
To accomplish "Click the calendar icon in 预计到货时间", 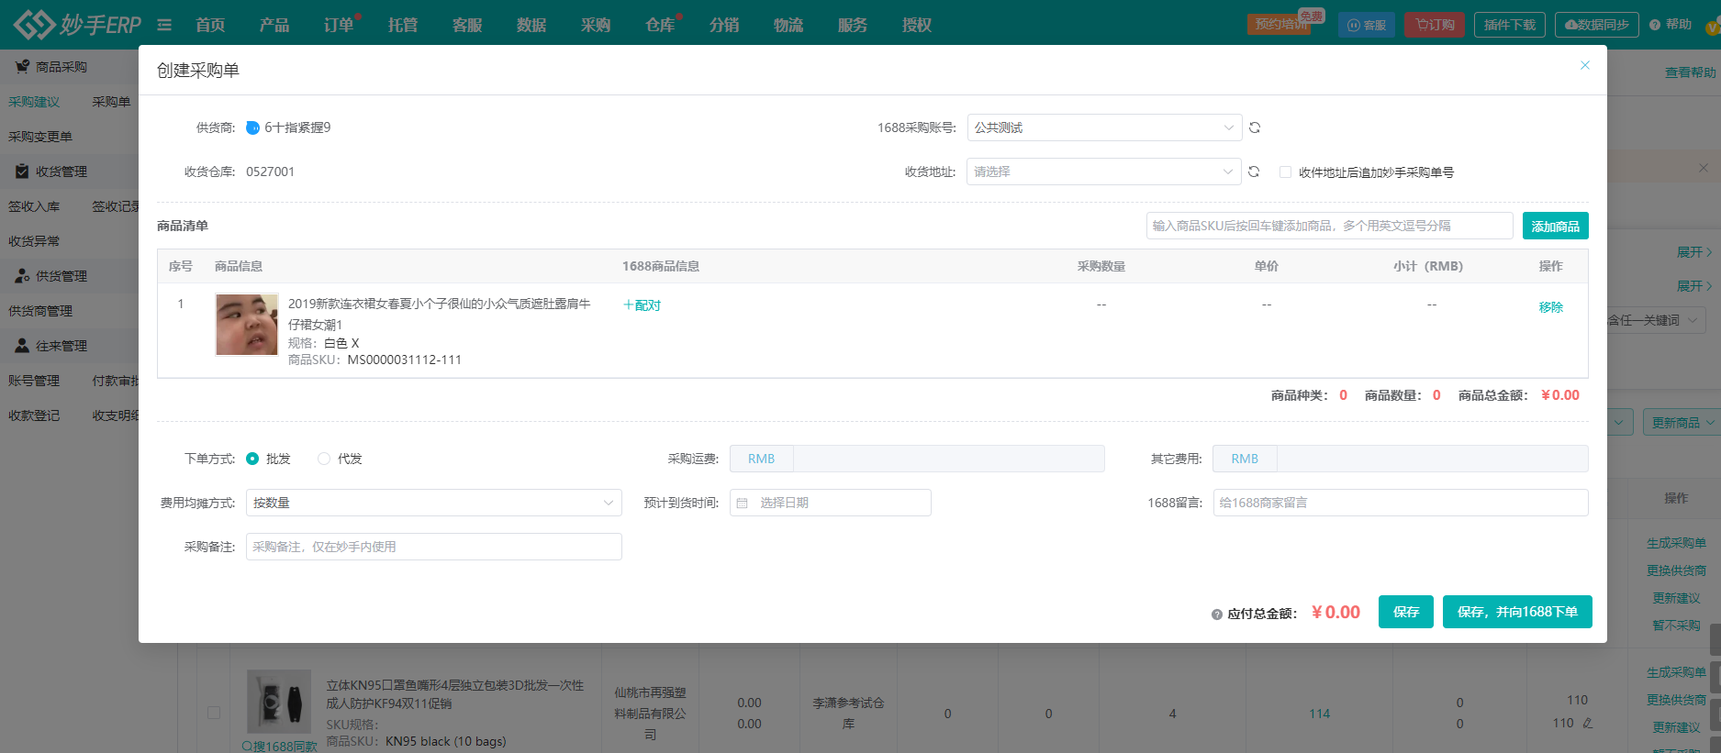I will pos(743,503).
